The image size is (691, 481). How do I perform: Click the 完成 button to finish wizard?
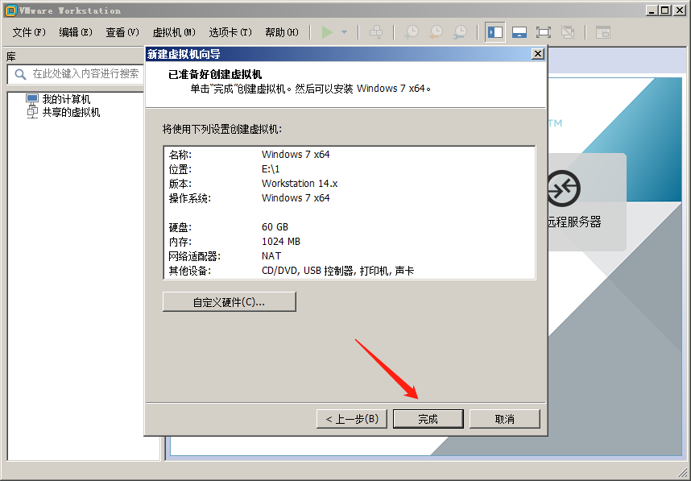(x=428, y=419)
